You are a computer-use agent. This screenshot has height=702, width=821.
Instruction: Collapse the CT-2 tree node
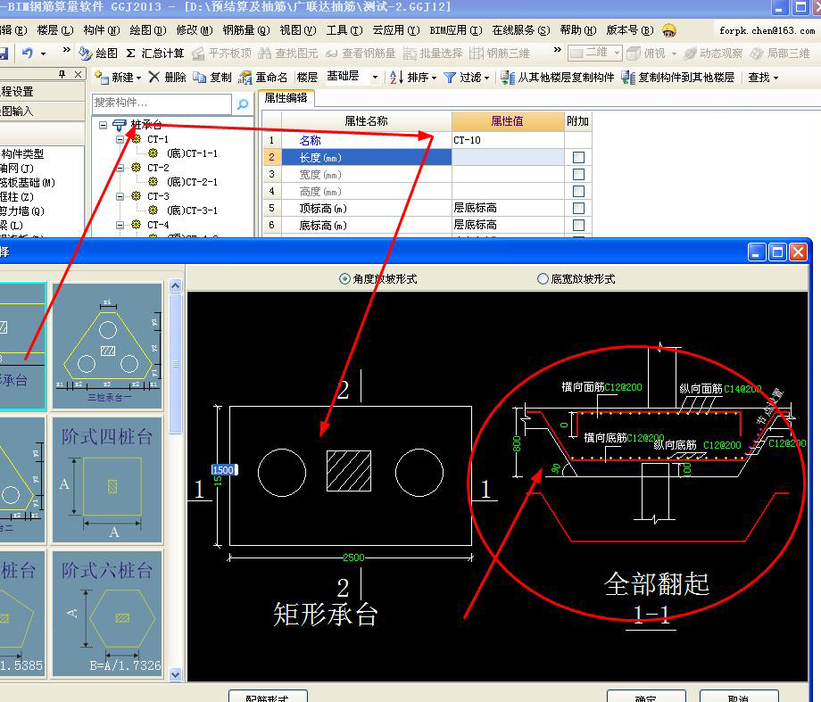(x=120, y=168)
